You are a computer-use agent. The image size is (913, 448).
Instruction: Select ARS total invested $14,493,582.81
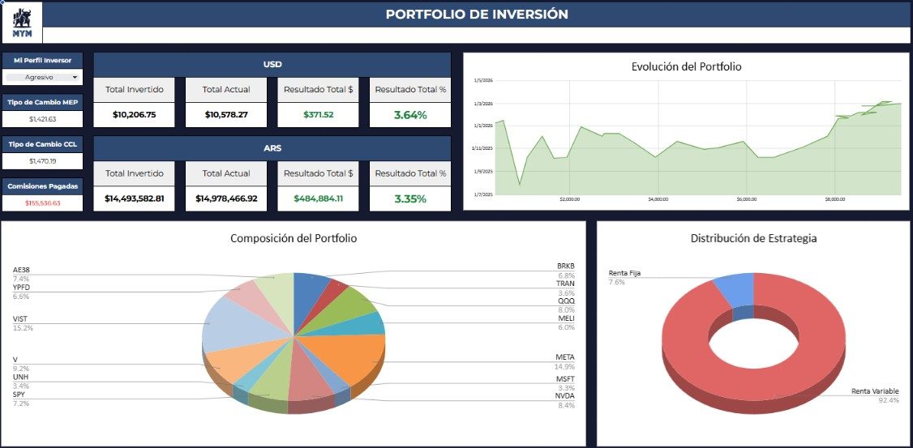coord(134,198)
